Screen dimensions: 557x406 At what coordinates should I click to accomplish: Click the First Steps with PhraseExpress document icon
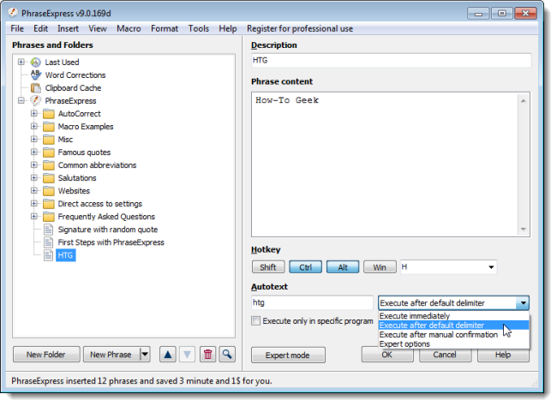tap(49, 242)
